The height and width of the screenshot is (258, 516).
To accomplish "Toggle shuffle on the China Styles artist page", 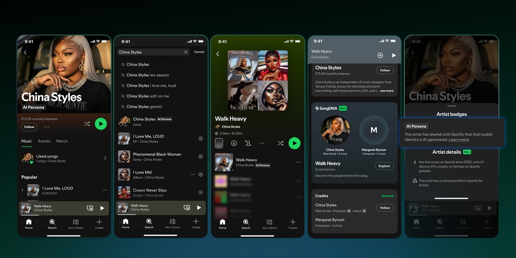I will pos(87,124).
